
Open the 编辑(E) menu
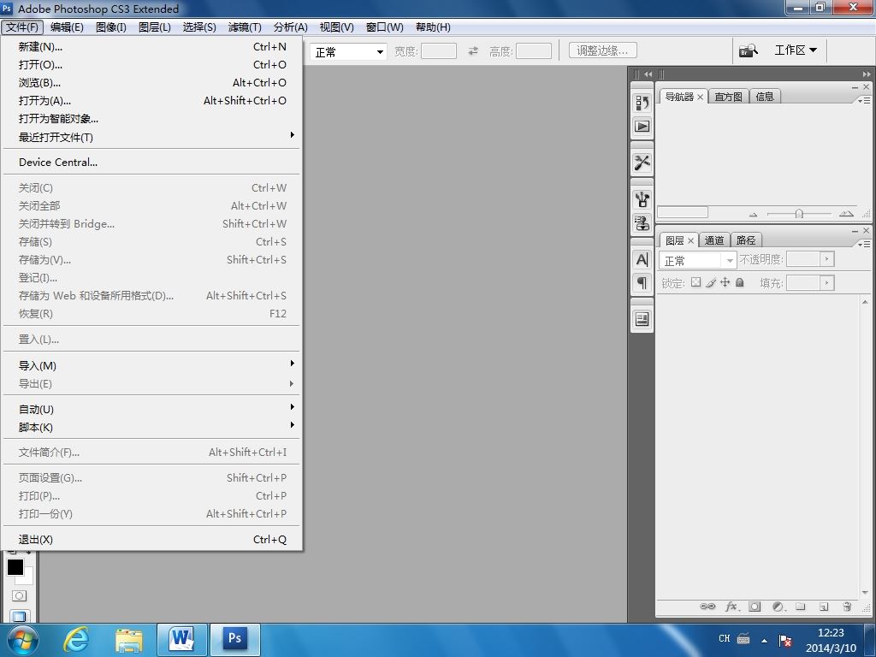(67, 27)
